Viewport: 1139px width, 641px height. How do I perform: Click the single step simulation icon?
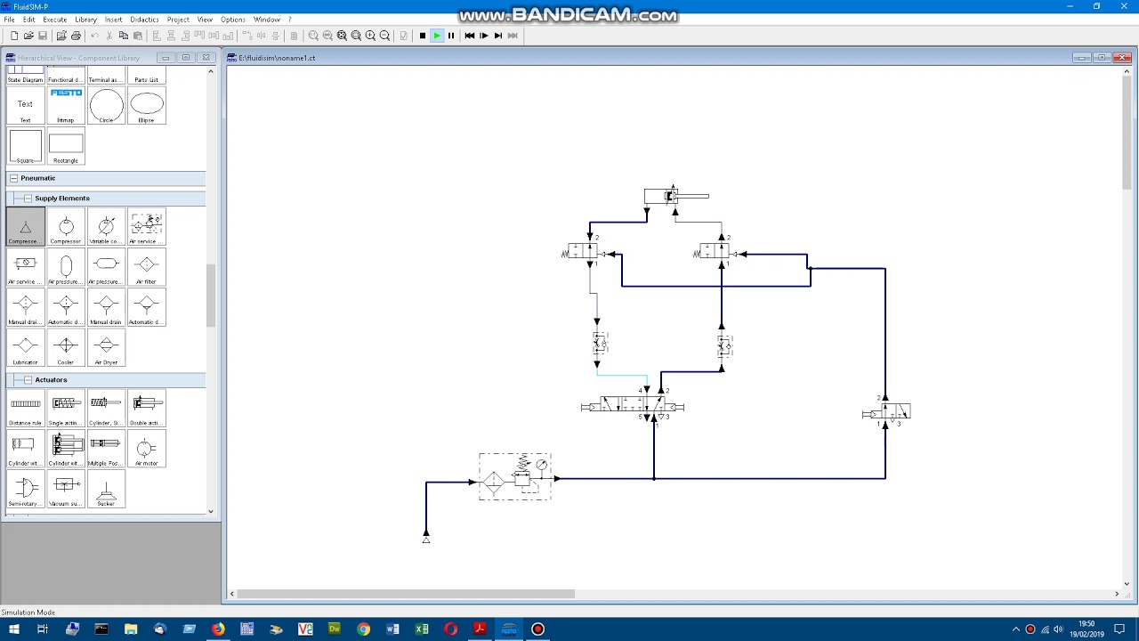point(484,36)
